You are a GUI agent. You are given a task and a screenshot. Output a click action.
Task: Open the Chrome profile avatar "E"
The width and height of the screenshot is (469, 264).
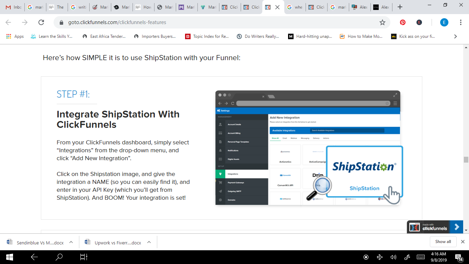(x=444, y=22)
